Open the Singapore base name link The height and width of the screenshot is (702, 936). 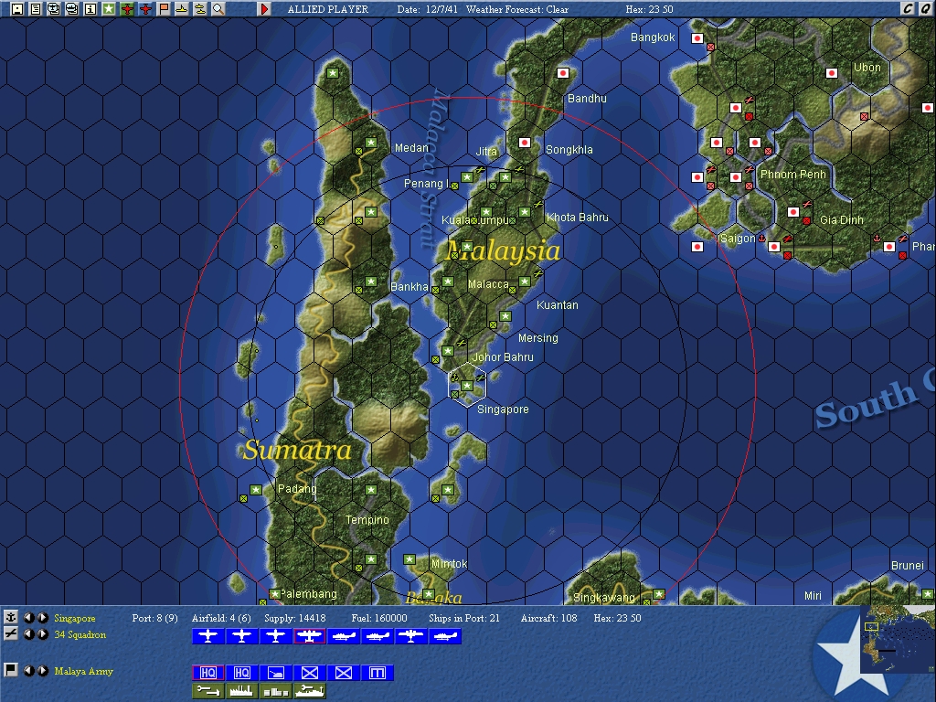pos(75,619)
